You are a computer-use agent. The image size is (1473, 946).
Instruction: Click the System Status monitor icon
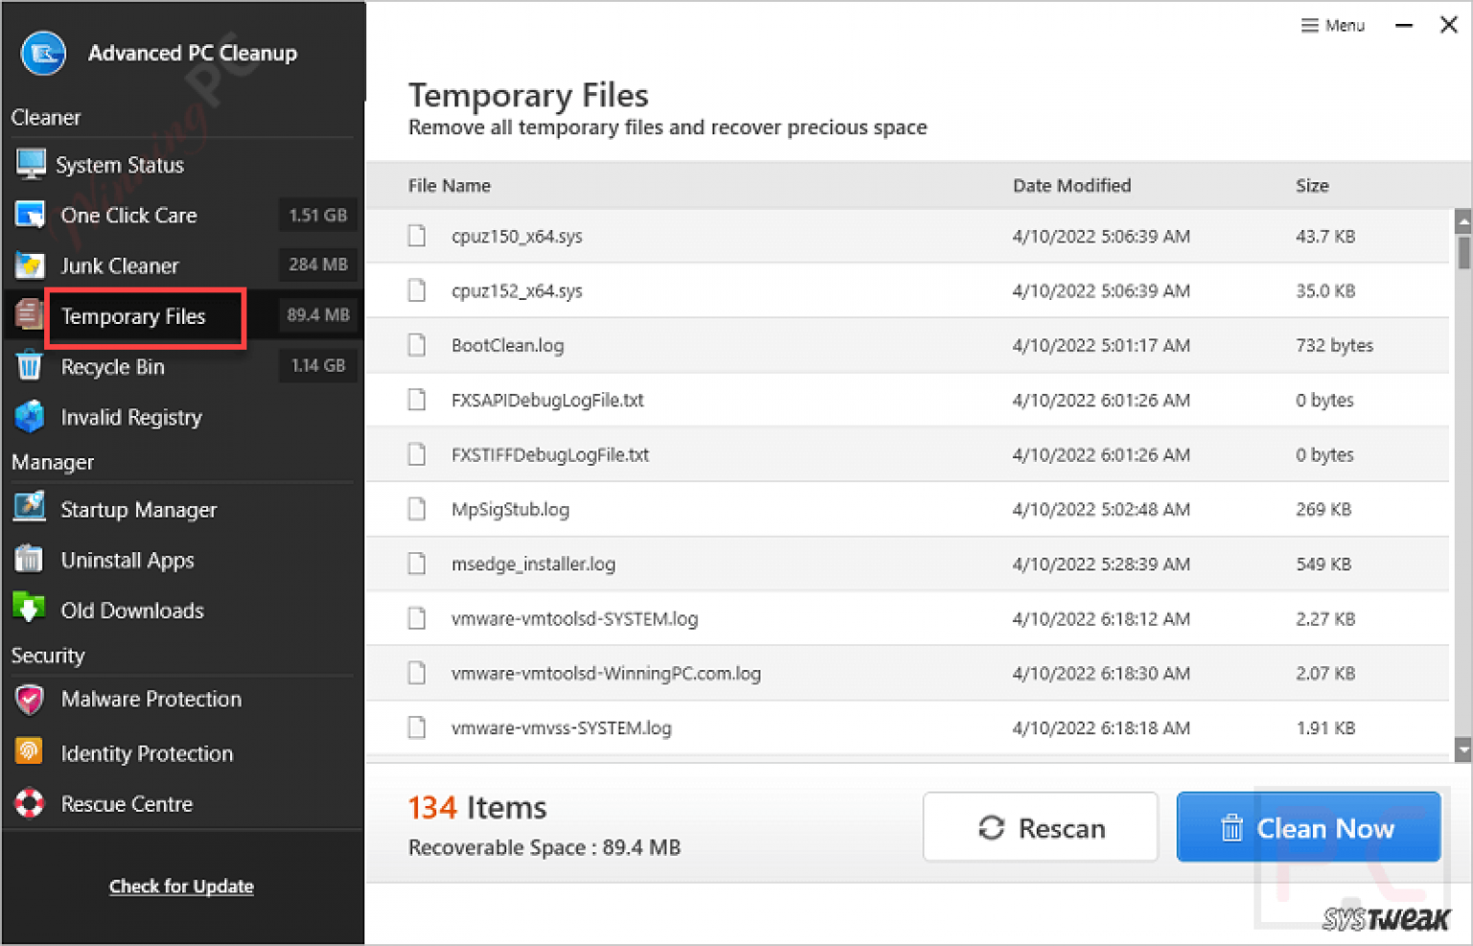(31, 164)
